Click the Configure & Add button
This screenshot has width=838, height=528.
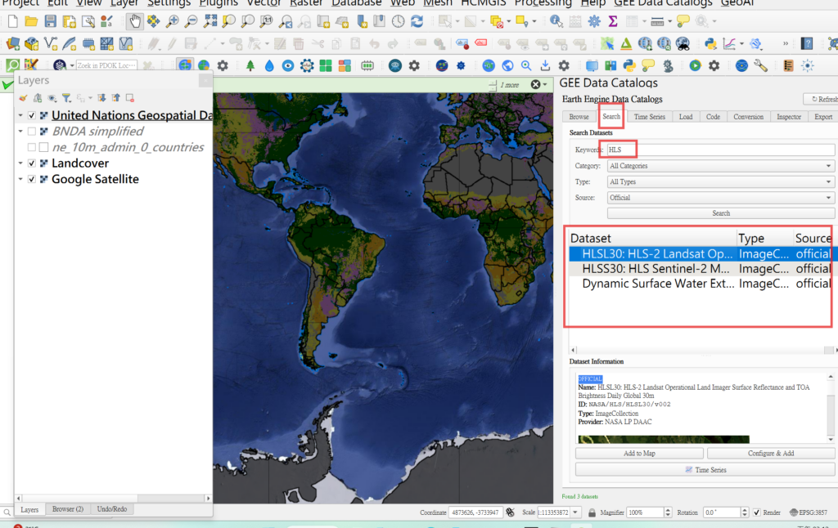coord(772,453)
